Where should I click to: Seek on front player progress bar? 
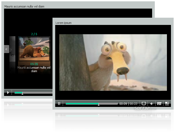(x=92, y=103)
